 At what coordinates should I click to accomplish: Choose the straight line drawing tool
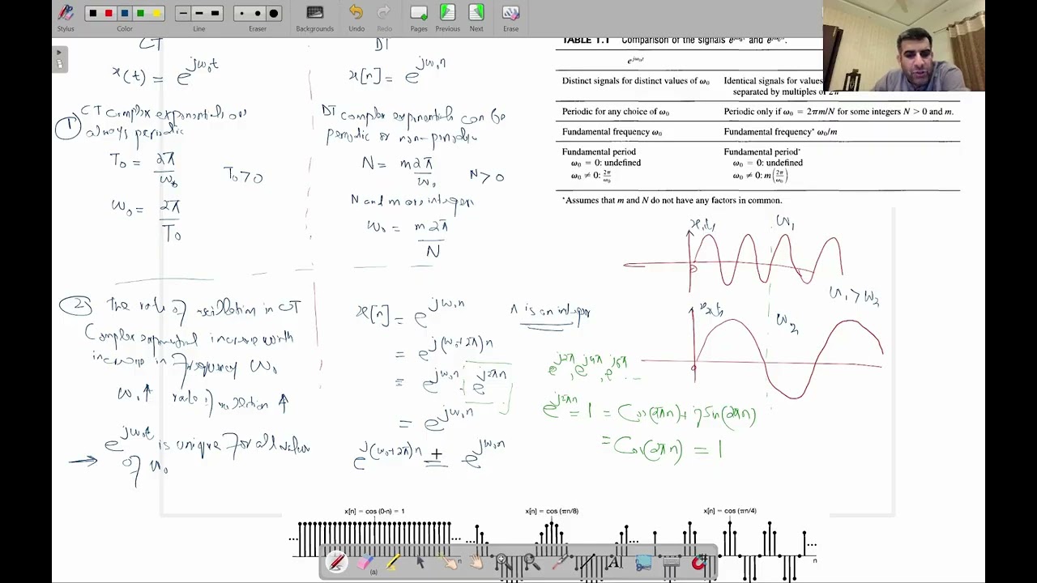point(587,562)
